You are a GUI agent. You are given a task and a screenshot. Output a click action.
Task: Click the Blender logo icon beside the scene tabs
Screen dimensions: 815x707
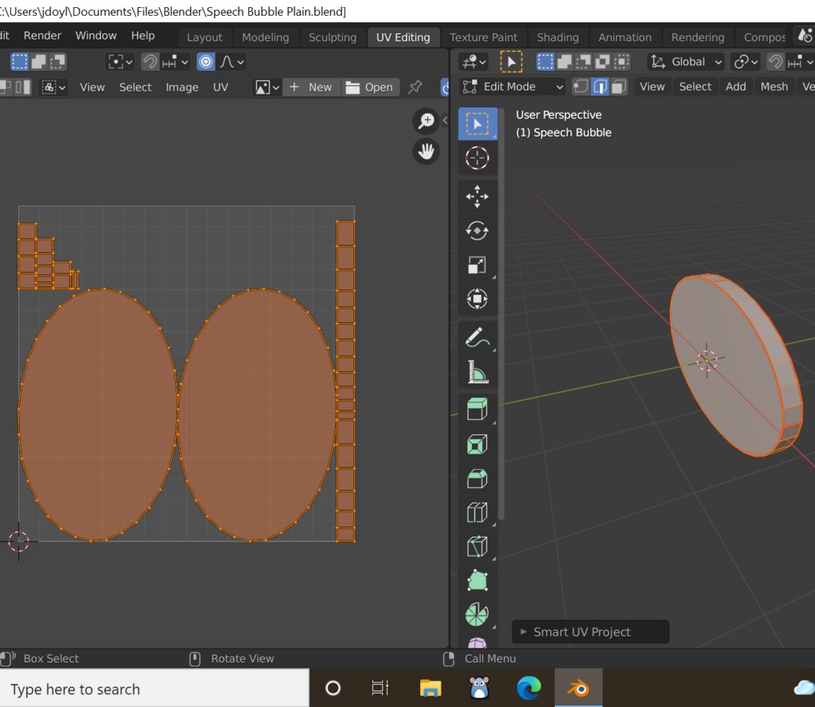click(805, 36)
